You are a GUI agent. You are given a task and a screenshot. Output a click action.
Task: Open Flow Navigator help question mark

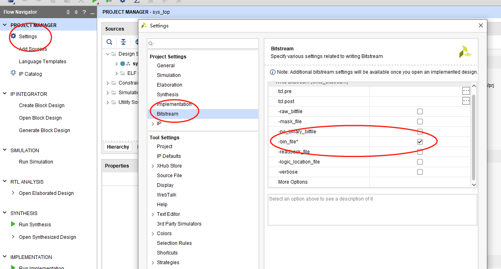coord(84,12)
